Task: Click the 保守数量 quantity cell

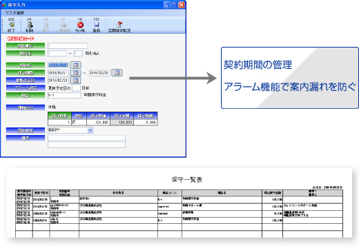Action: (59, 123)
